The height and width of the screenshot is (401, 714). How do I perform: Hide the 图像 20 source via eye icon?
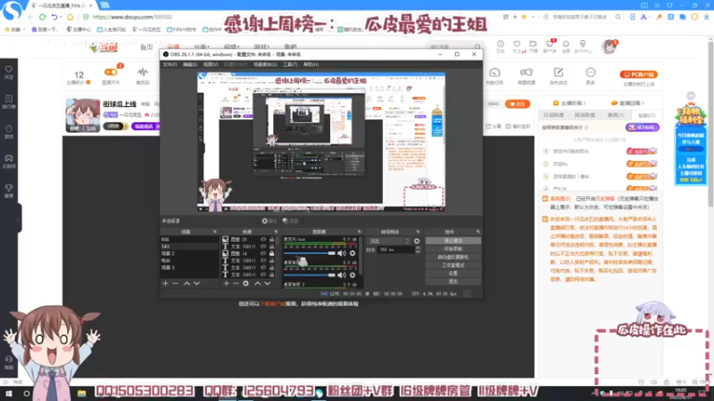pos(263,239)
